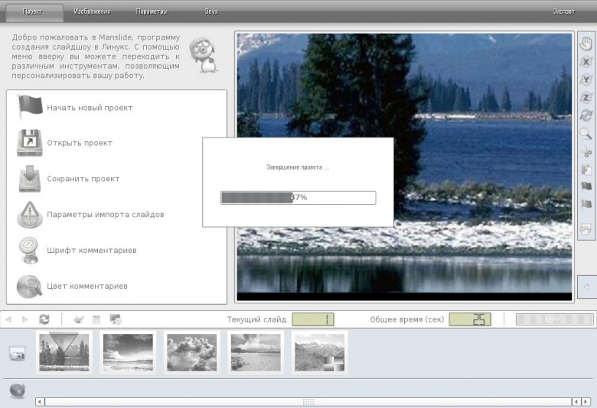The height and width of the screenshot is (408, 597).
Task: Click the timeline scrollbar left arrow
Action: (40, 402)
